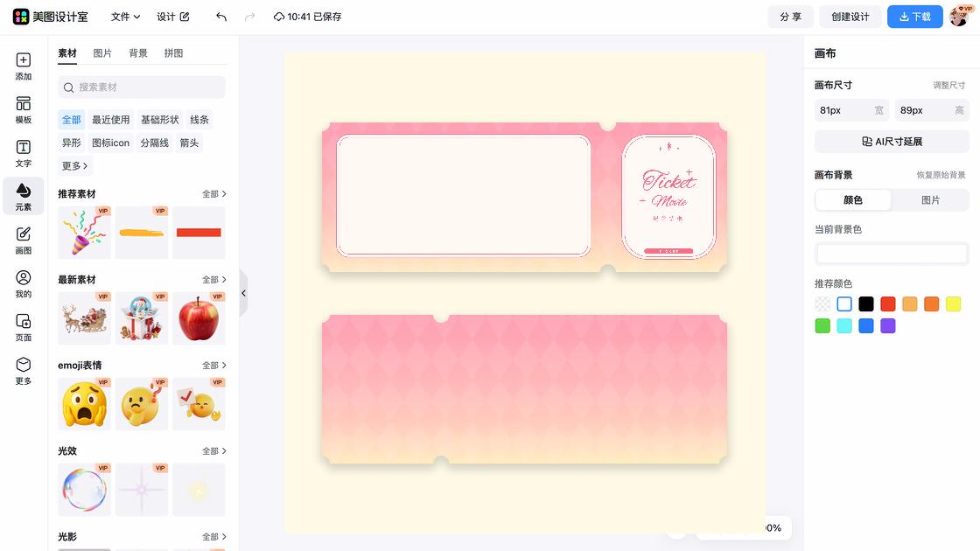Click the undo arrow in top toolbar

tap(221, 17)
